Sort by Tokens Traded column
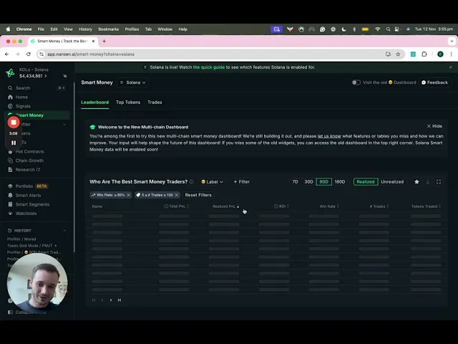 pos(427,206)
